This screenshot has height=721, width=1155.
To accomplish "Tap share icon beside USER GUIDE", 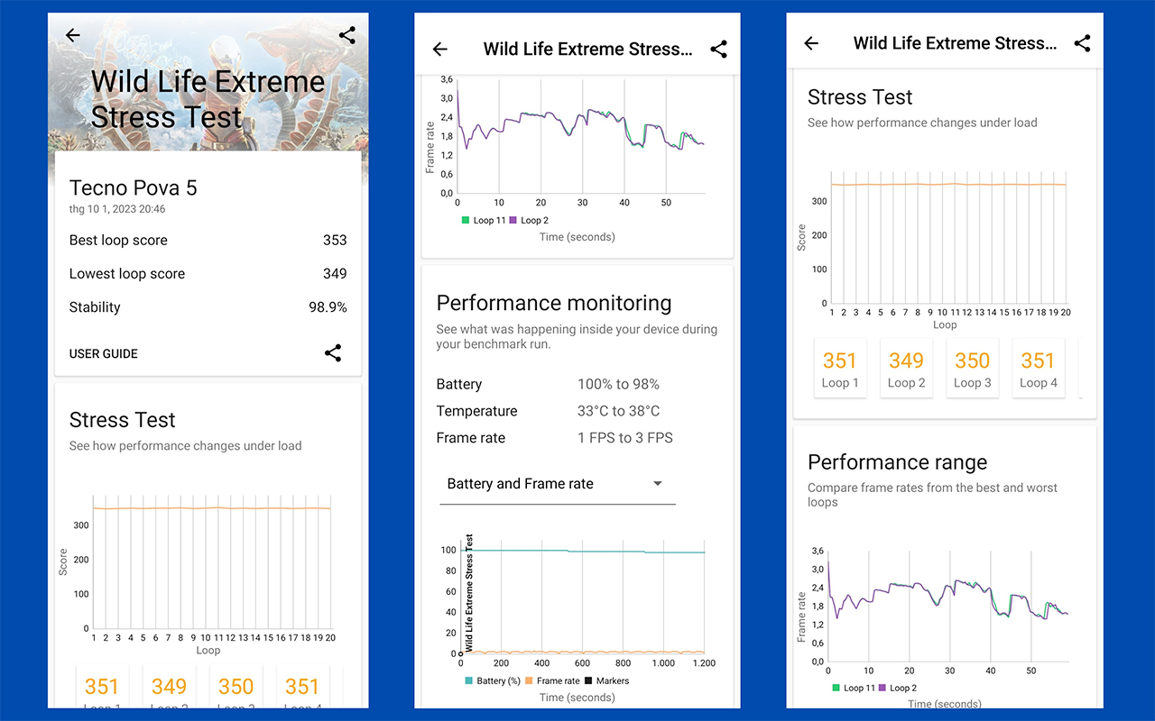I will tap(333, 353).
